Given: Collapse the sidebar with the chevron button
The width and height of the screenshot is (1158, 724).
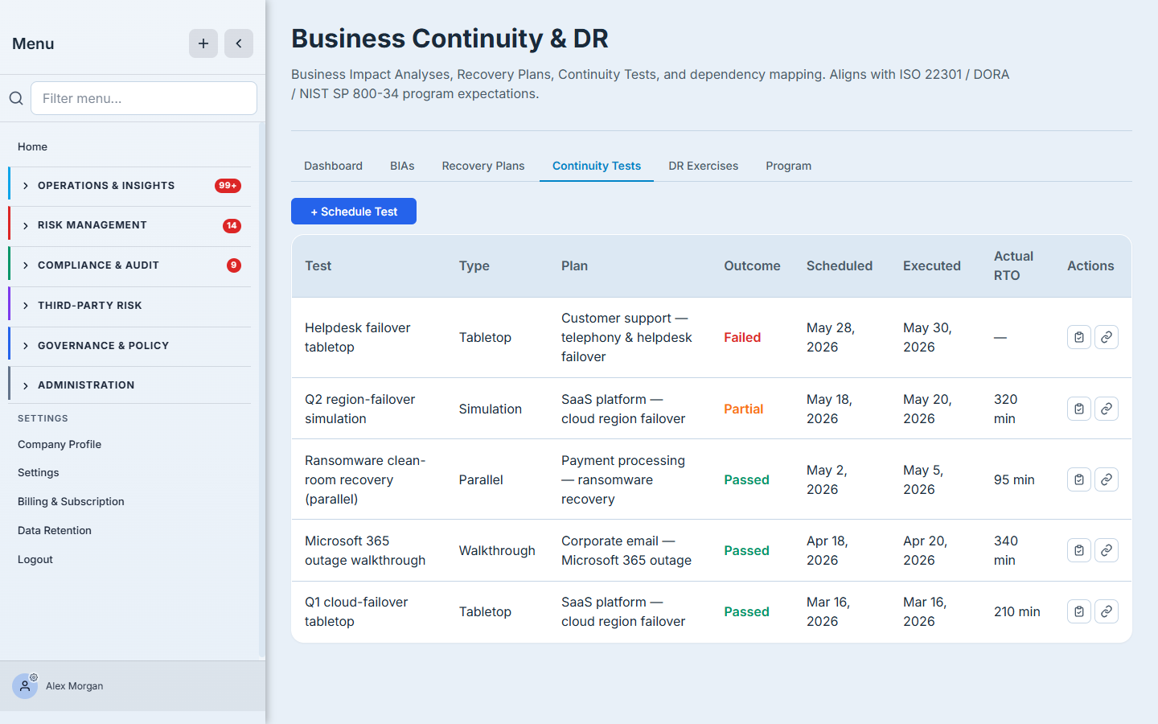Looking at the screenshot, I should point(239,43).
